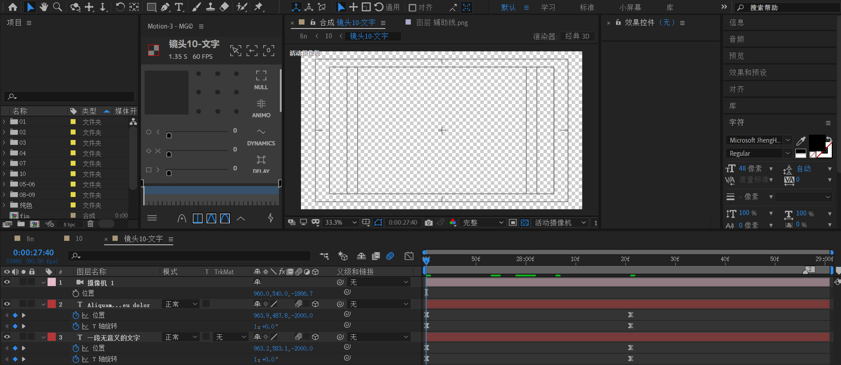The width and height of the screenshot is (841, 365).
Task: Click the eyedropper in Character panel
Action: coord(801,140)
